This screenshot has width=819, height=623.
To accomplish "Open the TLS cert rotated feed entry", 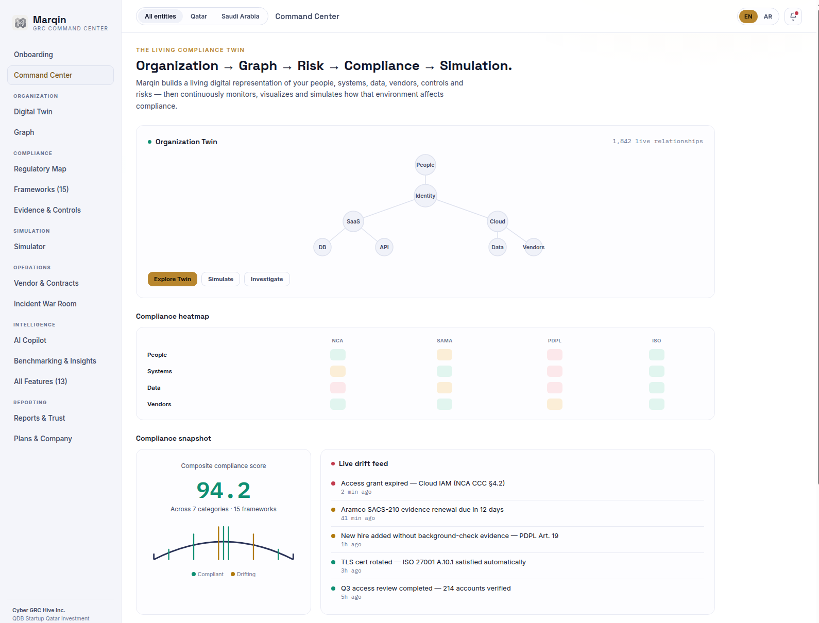I will (x=517, y=566).
